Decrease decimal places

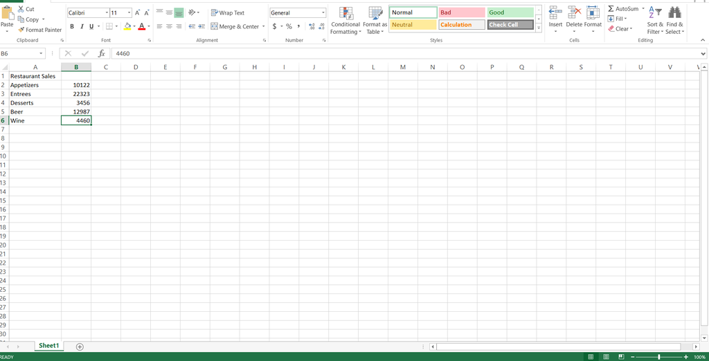[321, 27]
